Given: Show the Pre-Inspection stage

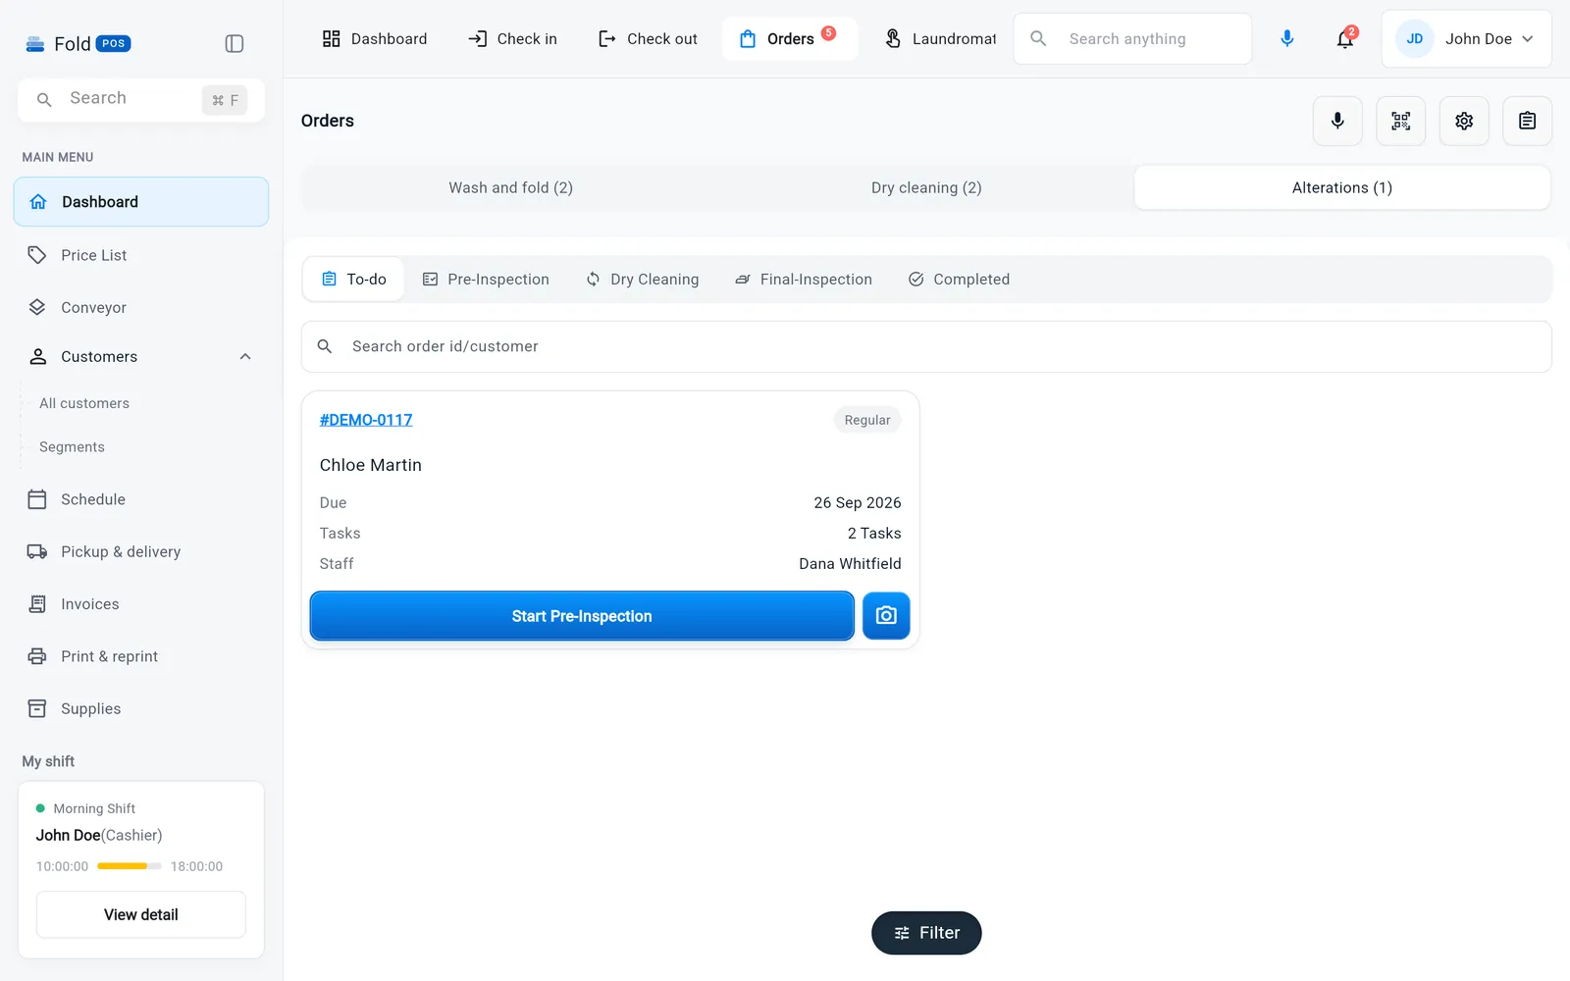Looking at the screenshot, I should 486,280.
